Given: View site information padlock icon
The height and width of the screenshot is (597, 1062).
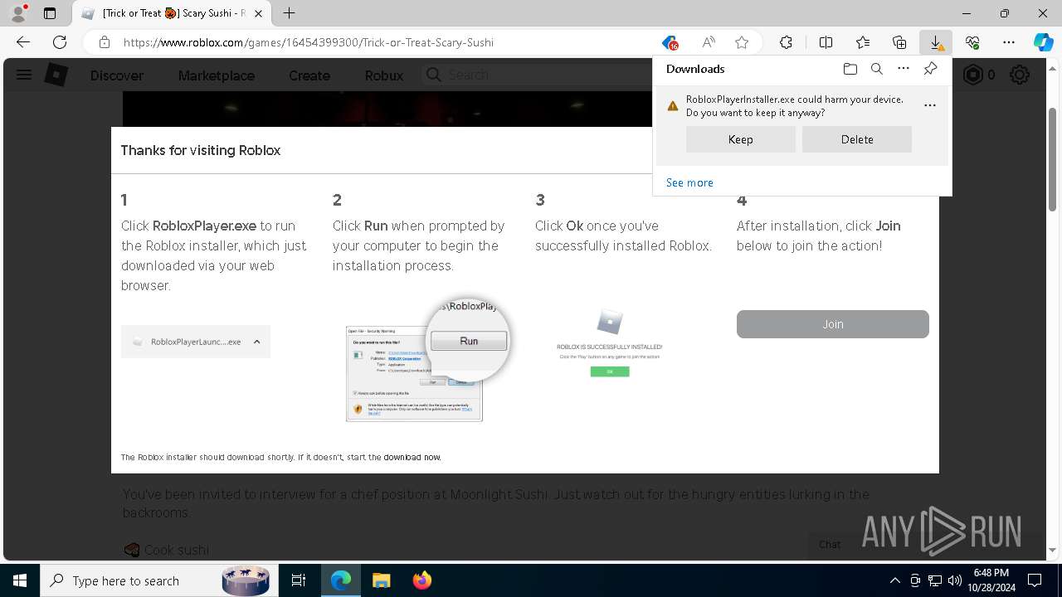Looking at the screenshot, I should pos(105,42).
